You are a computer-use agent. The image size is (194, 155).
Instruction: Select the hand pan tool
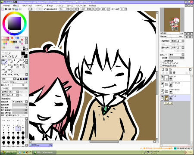(x=13, y=56)
